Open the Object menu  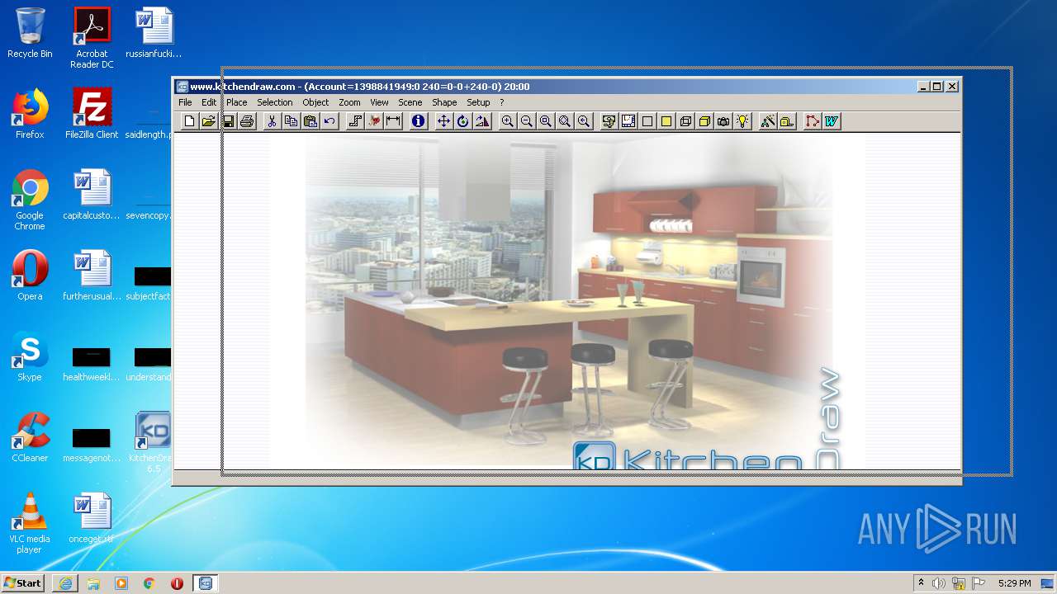coord(315,102)
